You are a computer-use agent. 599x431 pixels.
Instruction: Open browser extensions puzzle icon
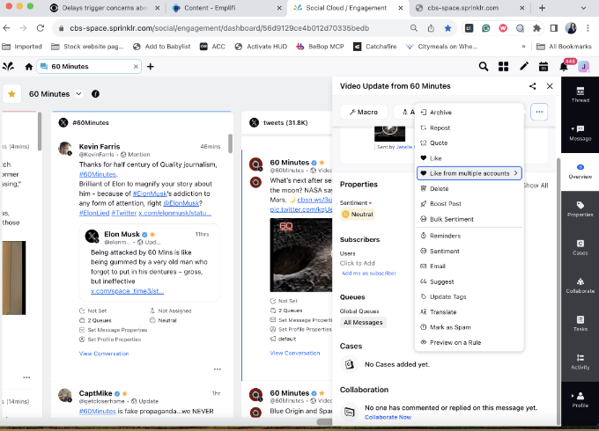click(x=536, y=28)
